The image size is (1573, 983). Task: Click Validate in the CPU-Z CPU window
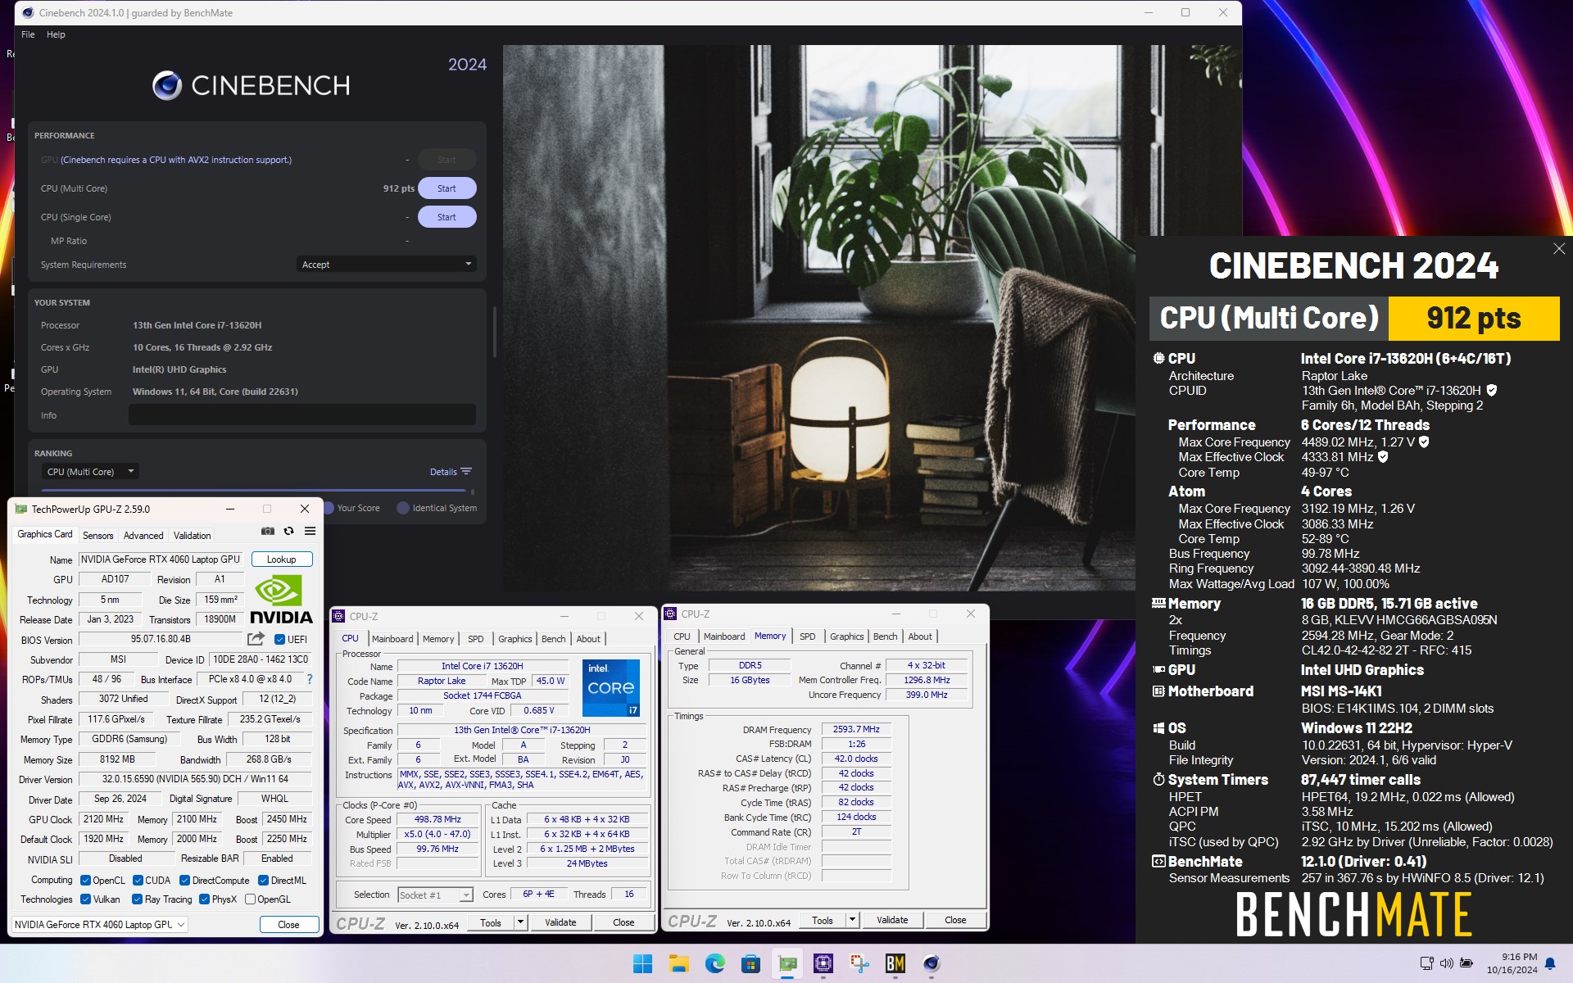point(561,922)
